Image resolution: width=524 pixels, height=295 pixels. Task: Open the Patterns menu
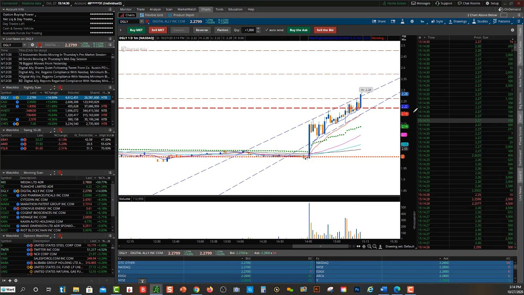[501, 21]
